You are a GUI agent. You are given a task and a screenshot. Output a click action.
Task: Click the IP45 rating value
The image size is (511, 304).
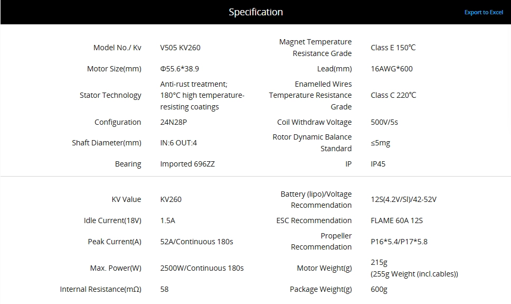pyautogui.click(x=378, y=164)
